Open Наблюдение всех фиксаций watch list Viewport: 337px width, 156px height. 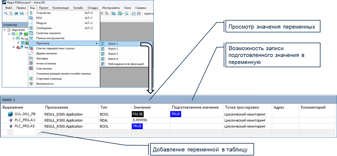[x=126, y=64]
